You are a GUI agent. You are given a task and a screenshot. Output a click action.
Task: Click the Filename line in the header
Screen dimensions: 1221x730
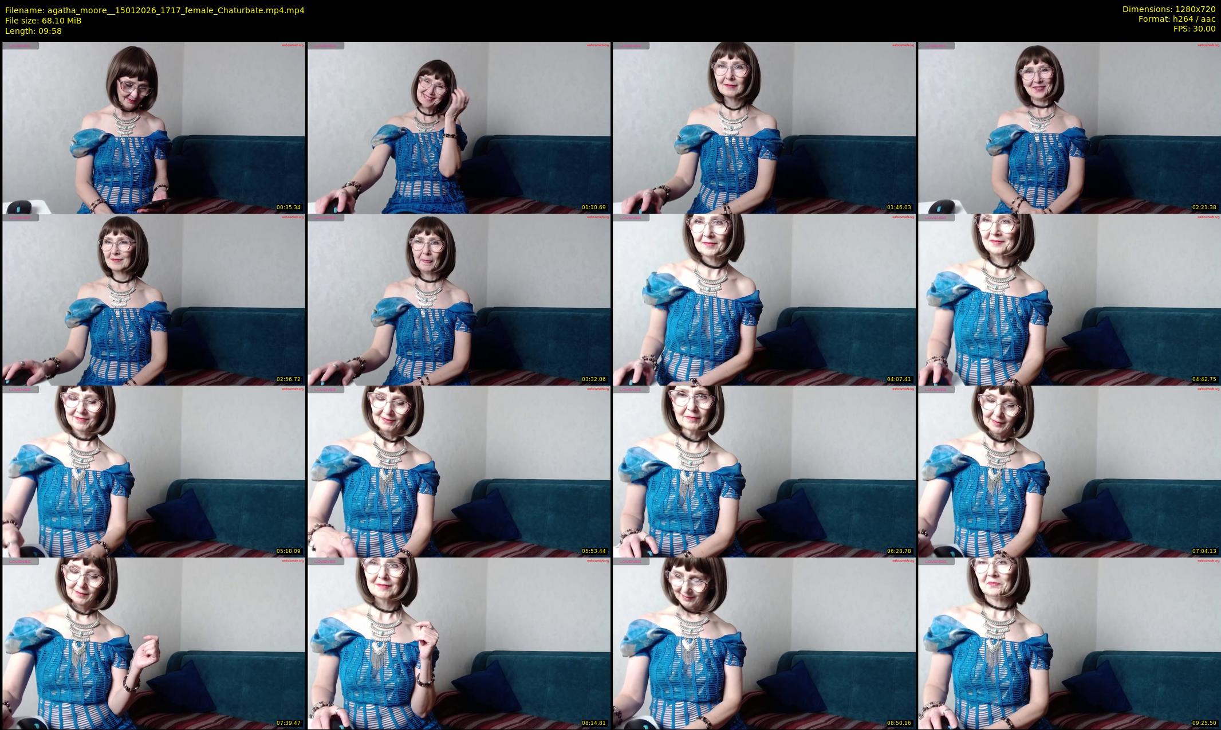click(155, 10)
